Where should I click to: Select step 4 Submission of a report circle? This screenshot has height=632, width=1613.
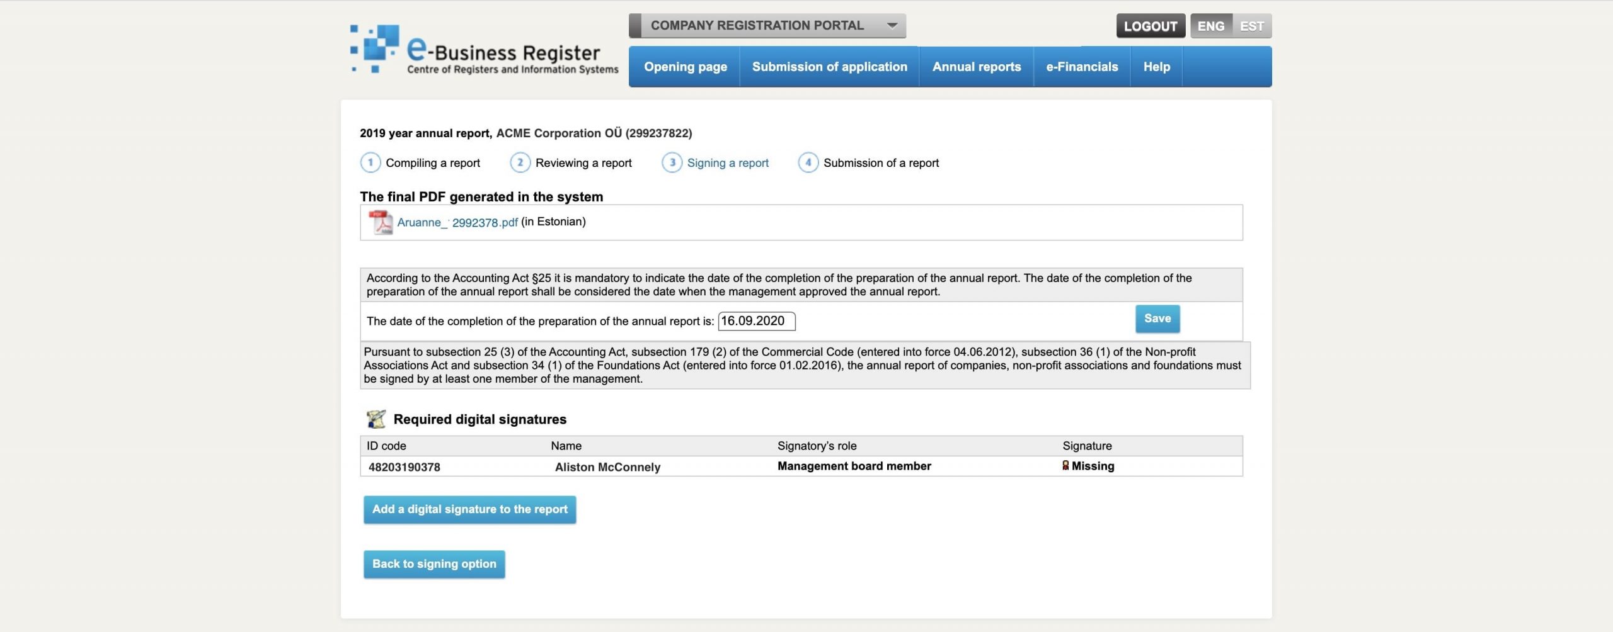coord(809,162)
